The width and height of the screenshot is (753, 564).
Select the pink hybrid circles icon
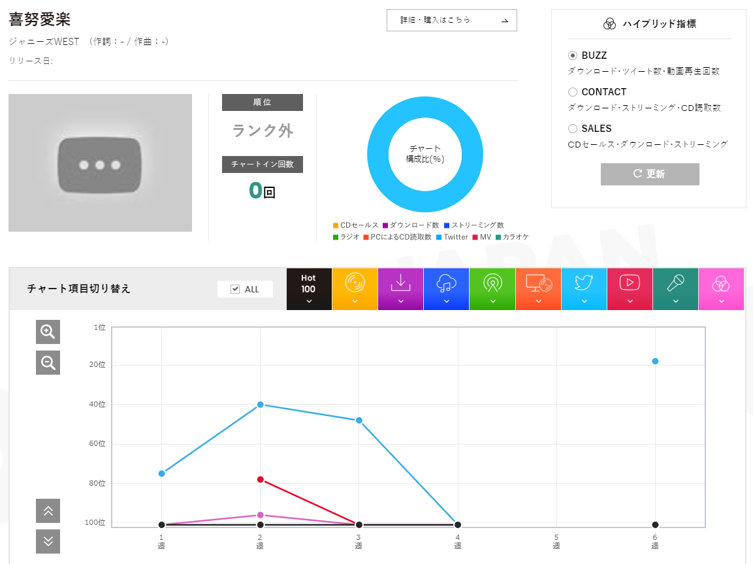coord(721,284)
